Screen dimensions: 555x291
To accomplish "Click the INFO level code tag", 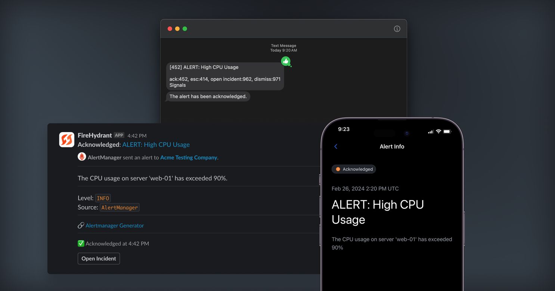I will [103, 198].
